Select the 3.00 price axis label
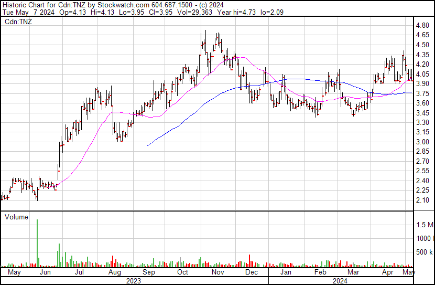435x285 pixels. click(422, 142)
